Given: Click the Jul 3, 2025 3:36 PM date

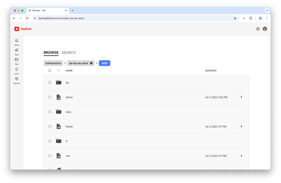Looking at the screenshot, I should 216,97.
